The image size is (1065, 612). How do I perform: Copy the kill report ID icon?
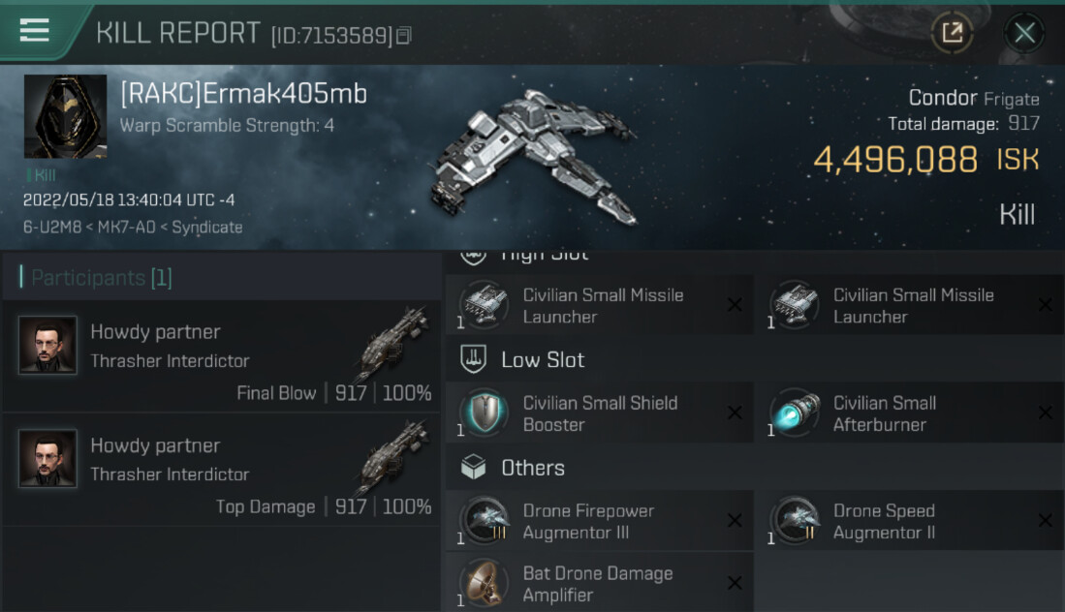coord(403,35)
